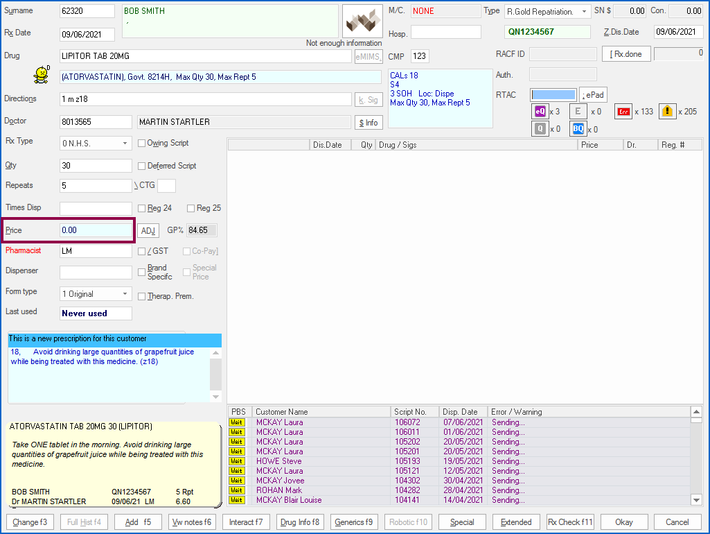Screen dimensions: 710x534
Task: Enable the Owing Script checkbox
Action: [142, 143]
